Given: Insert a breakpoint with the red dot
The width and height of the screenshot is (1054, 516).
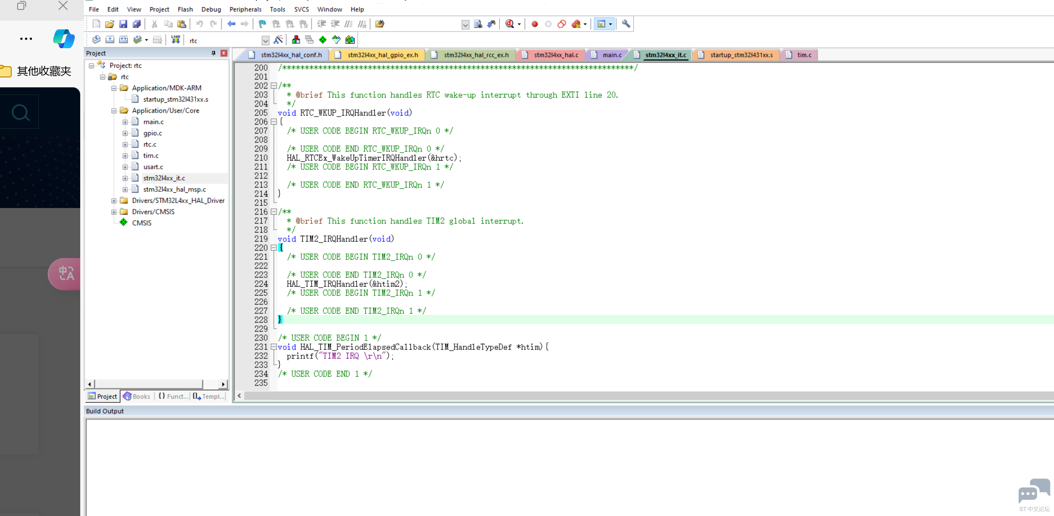Looking at the screenshot, I should 535,24.
